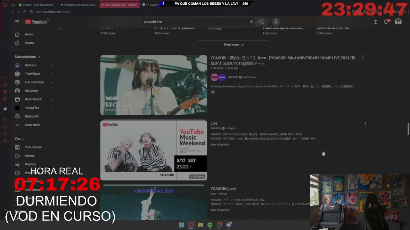Click the page vertical scrollbar thumb
The image size is (410, 230).
click(408, 129)
